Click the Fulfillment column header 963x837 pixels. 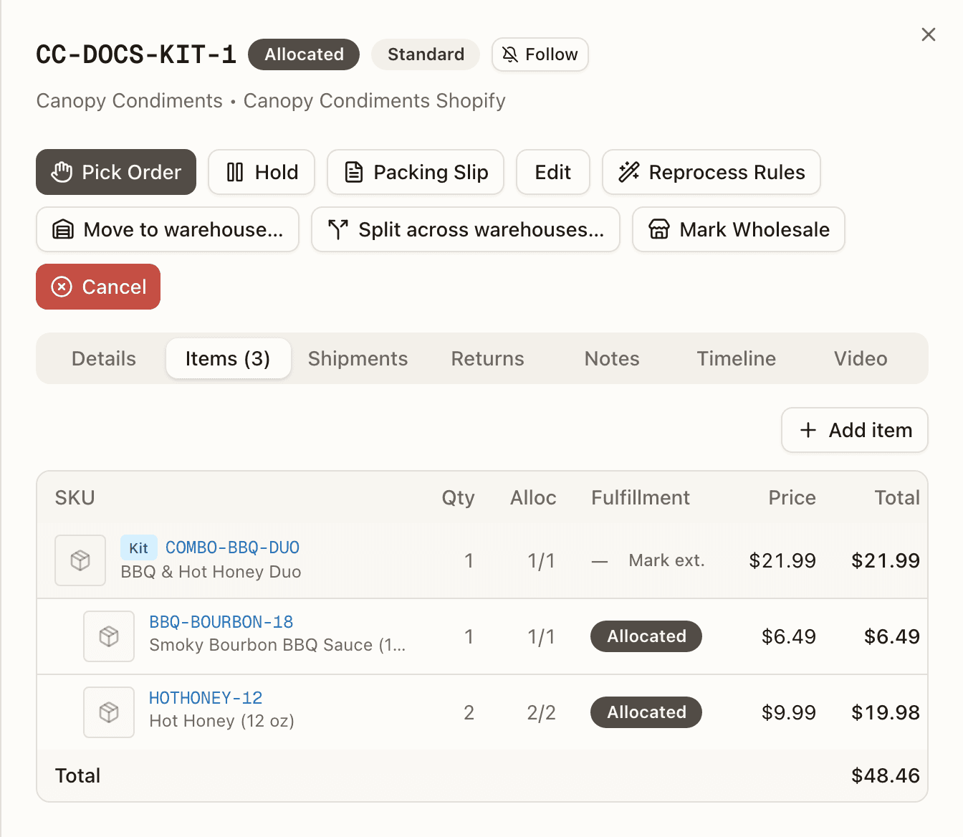pos(641,497)
